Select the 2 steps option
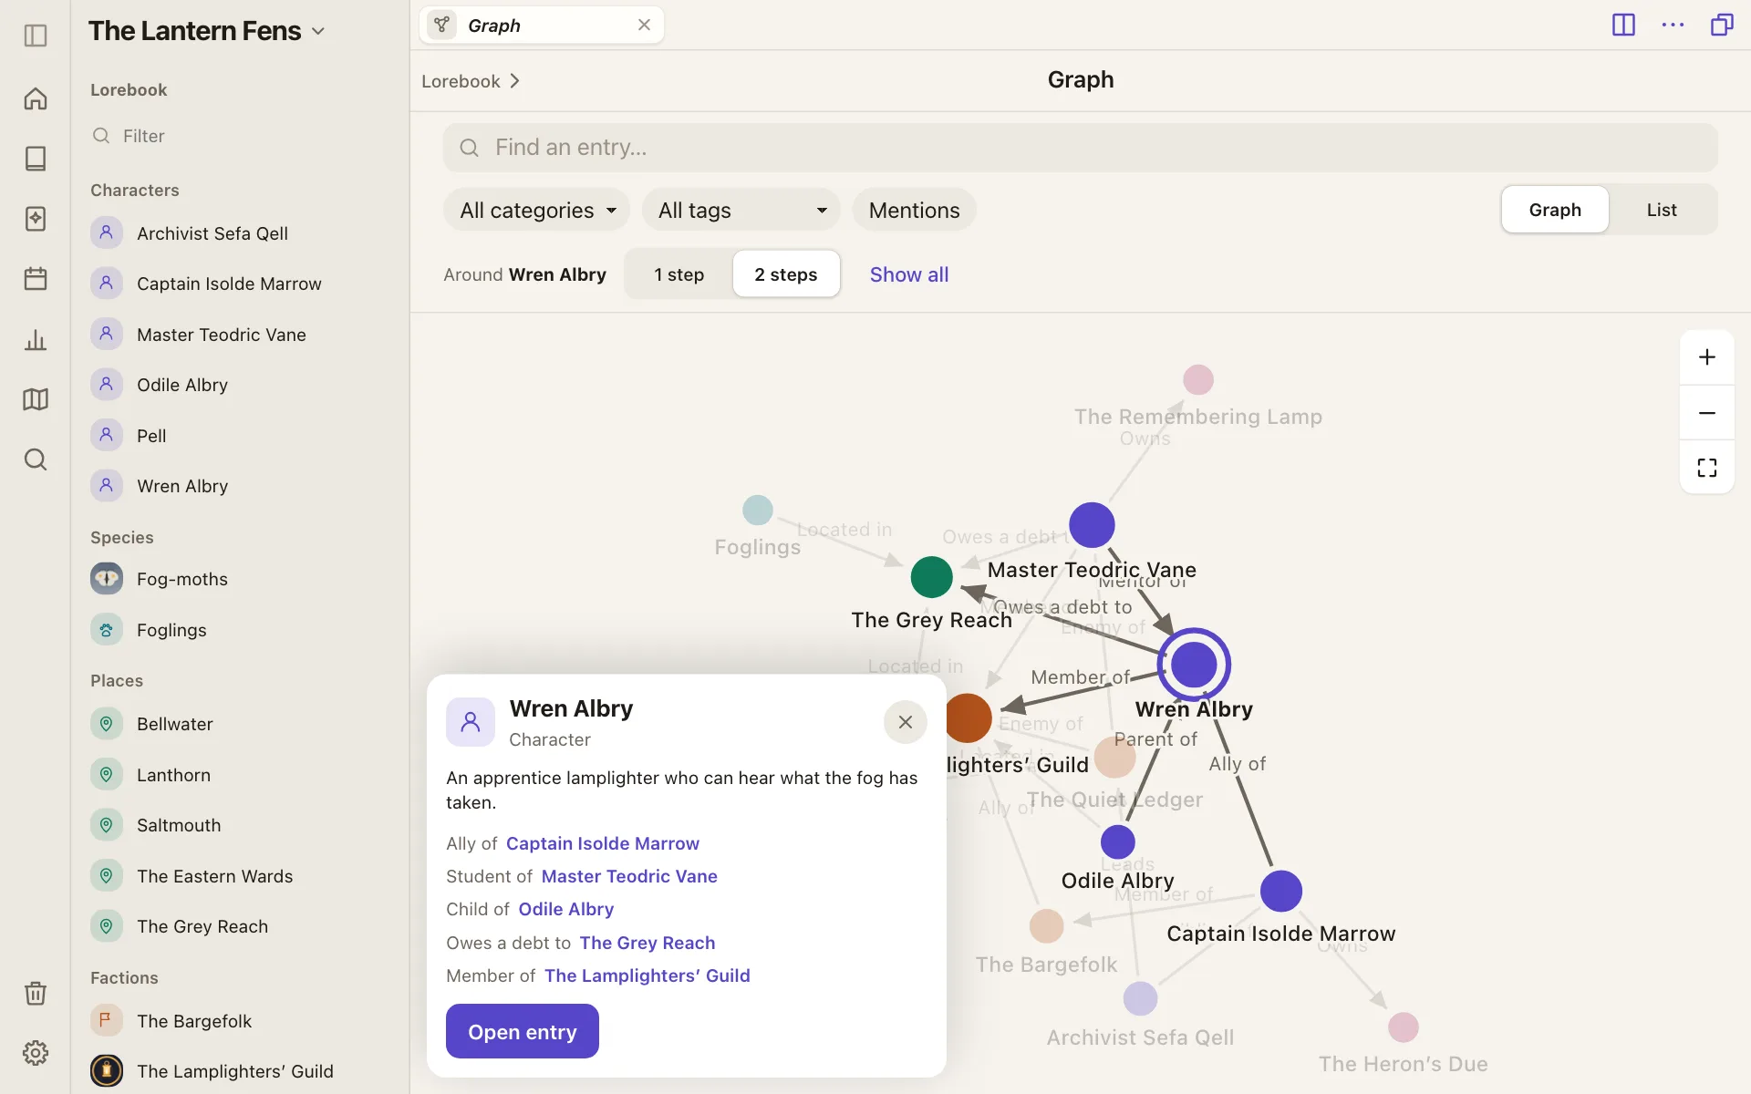Screen dimensions: 1751x1094 pos(786,274)
